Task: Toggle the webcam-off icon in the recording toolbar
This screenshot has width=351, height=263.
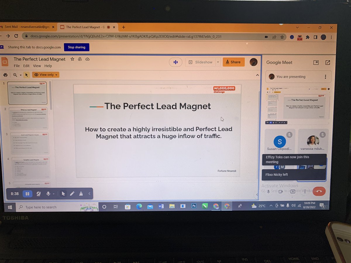Action: tap(38, 194)
